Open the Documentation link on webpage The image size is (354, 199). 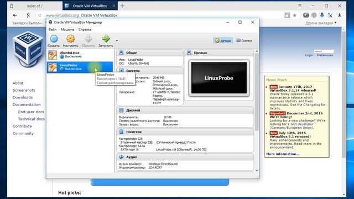click(x=27, y=104)
